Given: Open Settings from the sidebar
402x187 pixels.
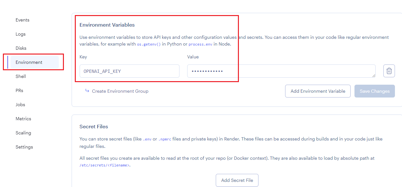Looking at the screenshot, I should [x=24, y=147].
